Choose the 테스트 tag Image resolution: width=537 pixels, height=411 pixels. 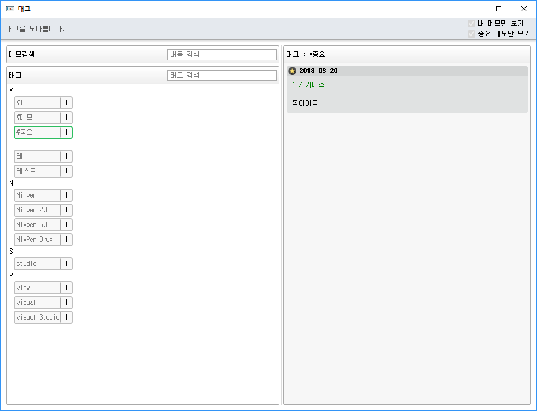[x=43, y=171]
